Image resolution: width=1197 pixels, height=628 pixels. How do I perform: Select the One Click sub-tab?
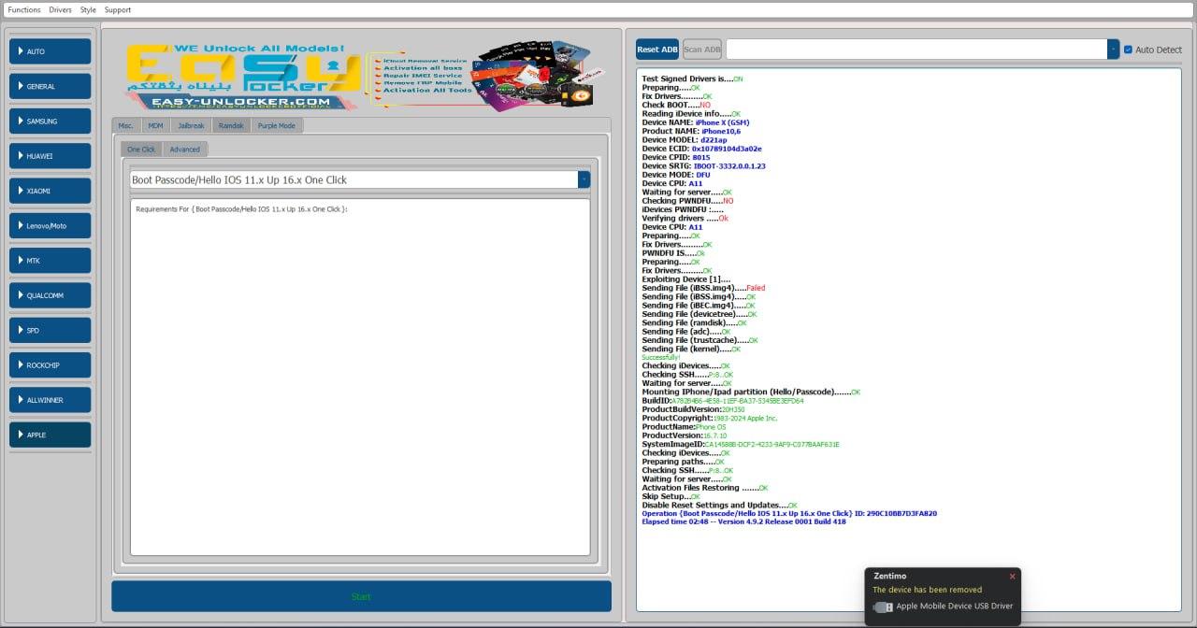141,150
